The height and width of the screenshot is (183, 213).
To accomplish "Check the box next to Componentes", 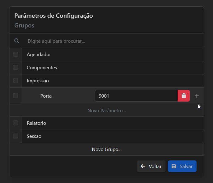I will tap(16, 67).
